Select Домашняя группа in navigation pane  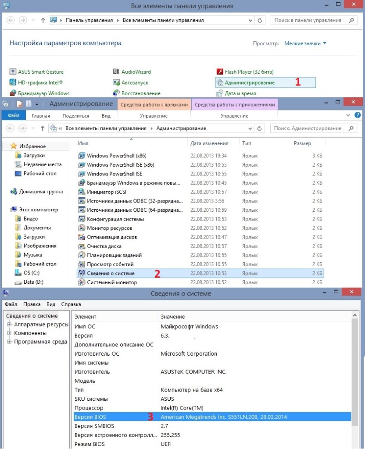pyautogui.click(x=36, y=192)
